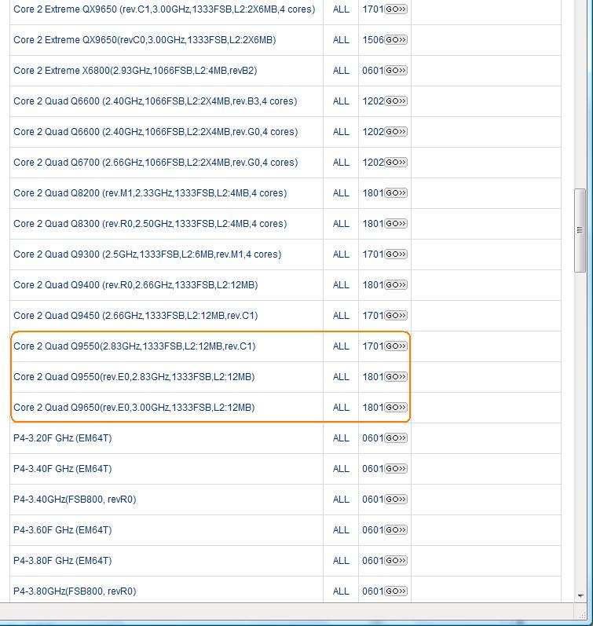This screenshot has width=593, height=626.
Task: Select Core 2 Quad Q8300 CPU name
Action: (x=150, y=224)
